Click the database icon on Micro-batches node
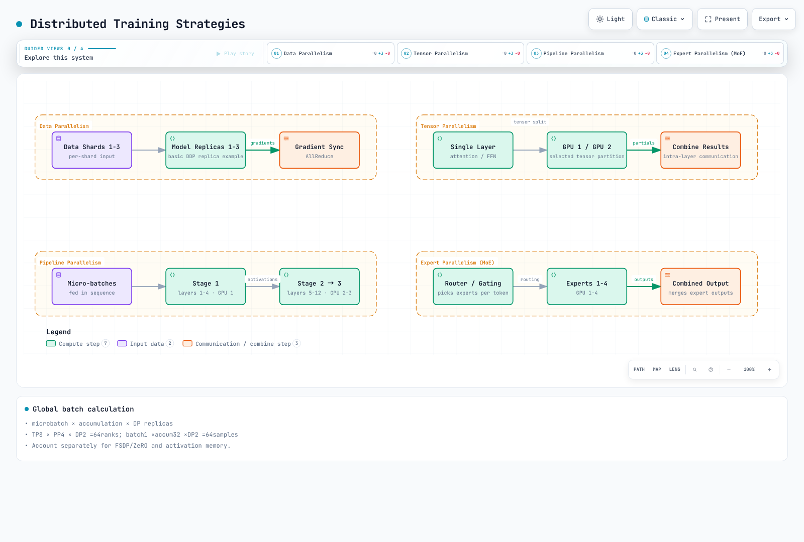 [x=59, y=275]
